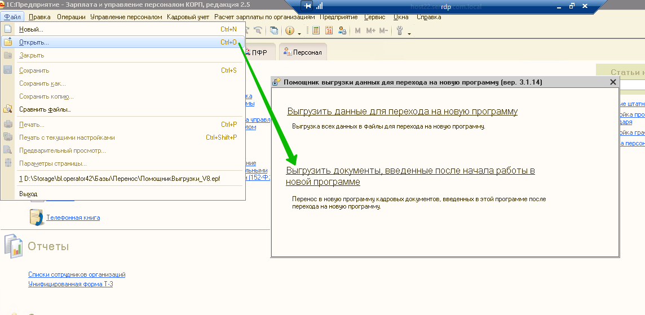Open Унифицированная форма Т-3 link

click(x=70, y=284)
